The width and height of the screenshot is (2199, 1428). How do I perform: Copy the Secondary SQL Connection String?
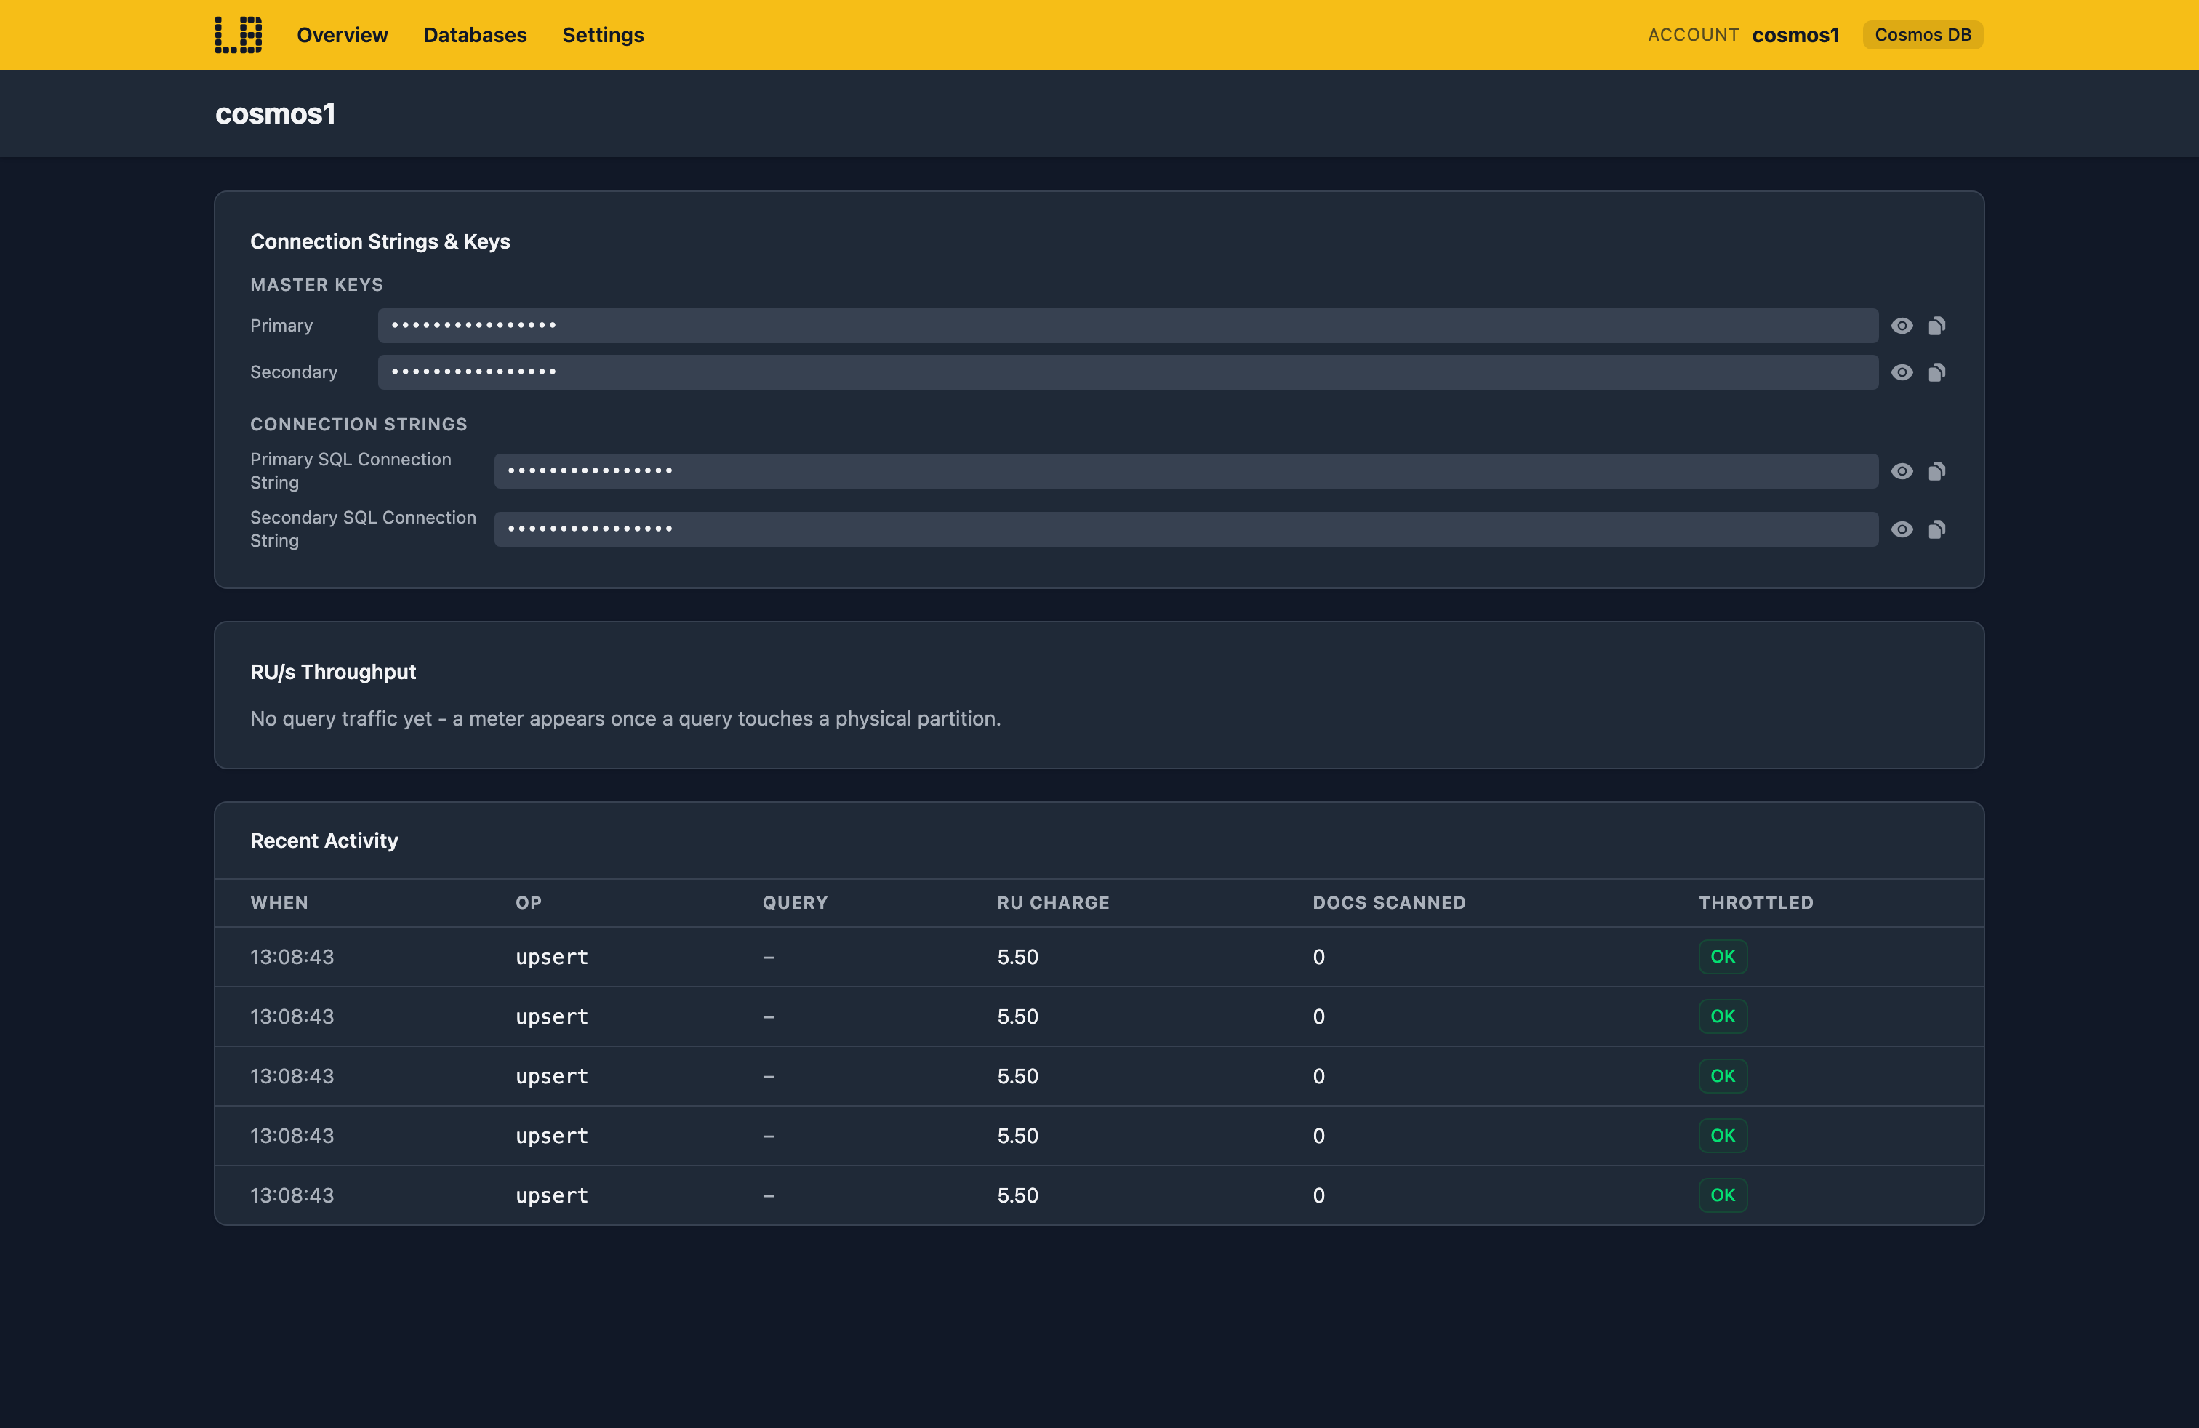(1937, 529)
